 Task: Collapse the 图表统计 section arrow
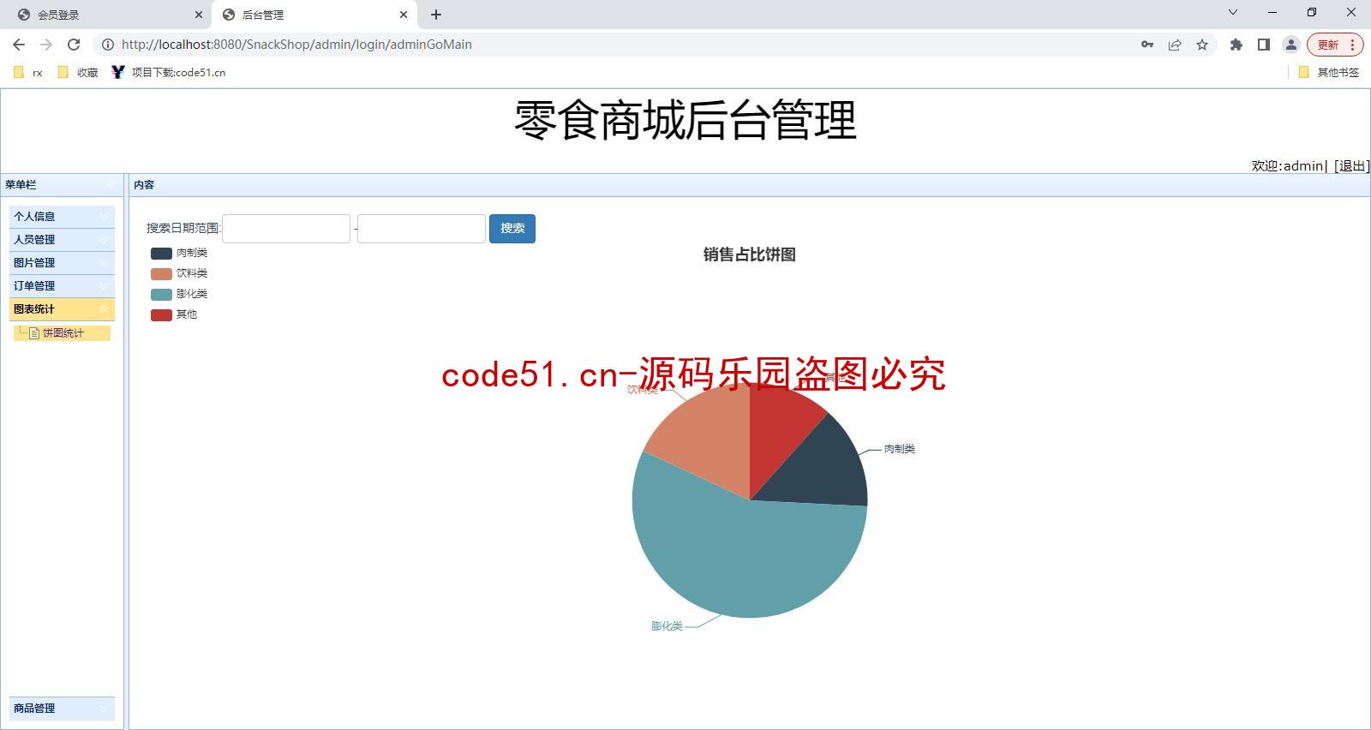coord(104,309)
